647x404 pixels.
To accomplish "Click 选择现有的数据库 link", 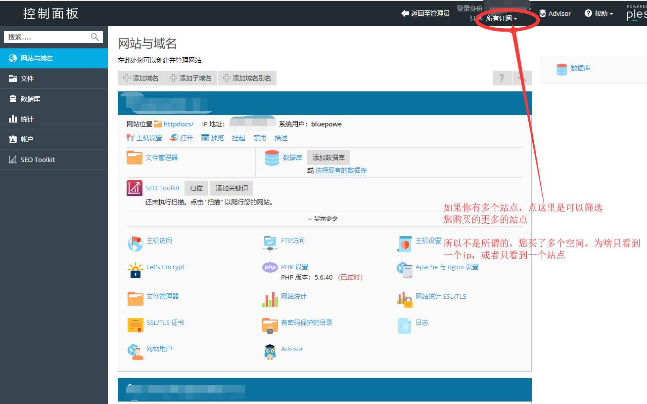I will click(341, 170).
